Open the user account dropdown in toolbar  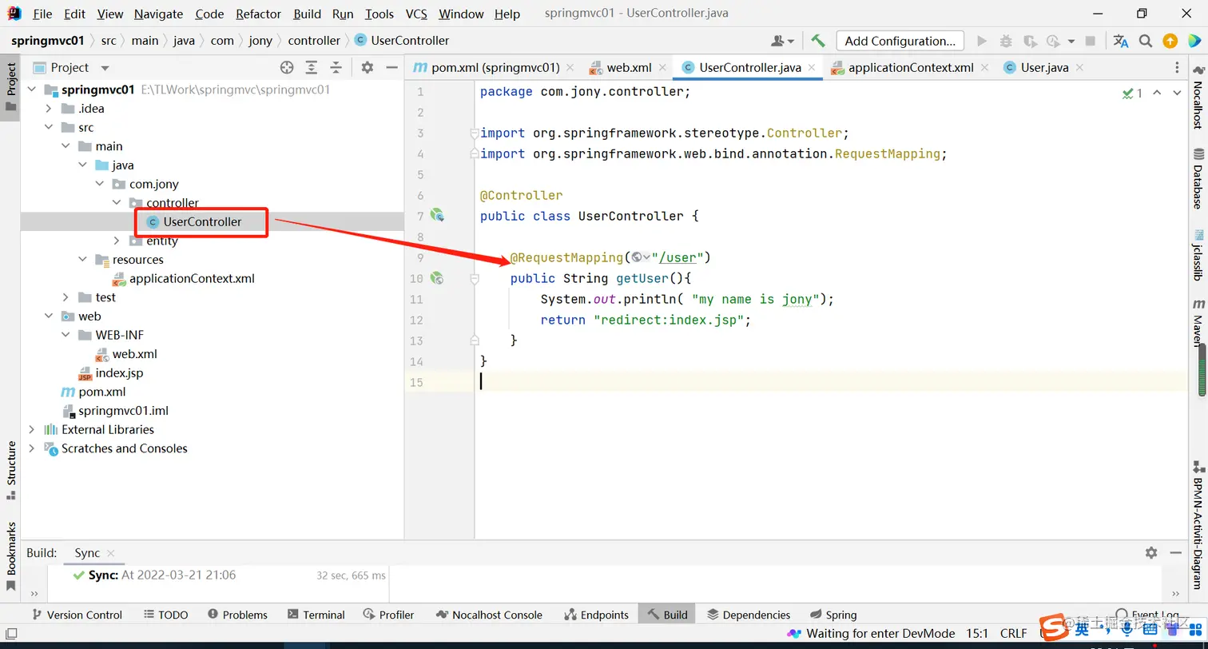point(782,41)
